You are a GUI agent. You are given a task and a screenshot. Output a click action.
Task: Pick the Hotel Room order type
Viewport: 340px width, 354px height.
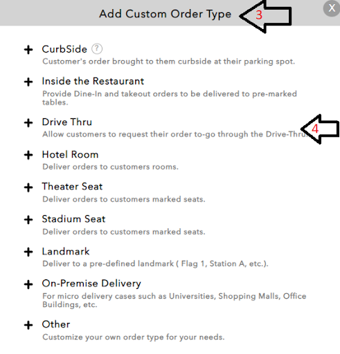70,154
